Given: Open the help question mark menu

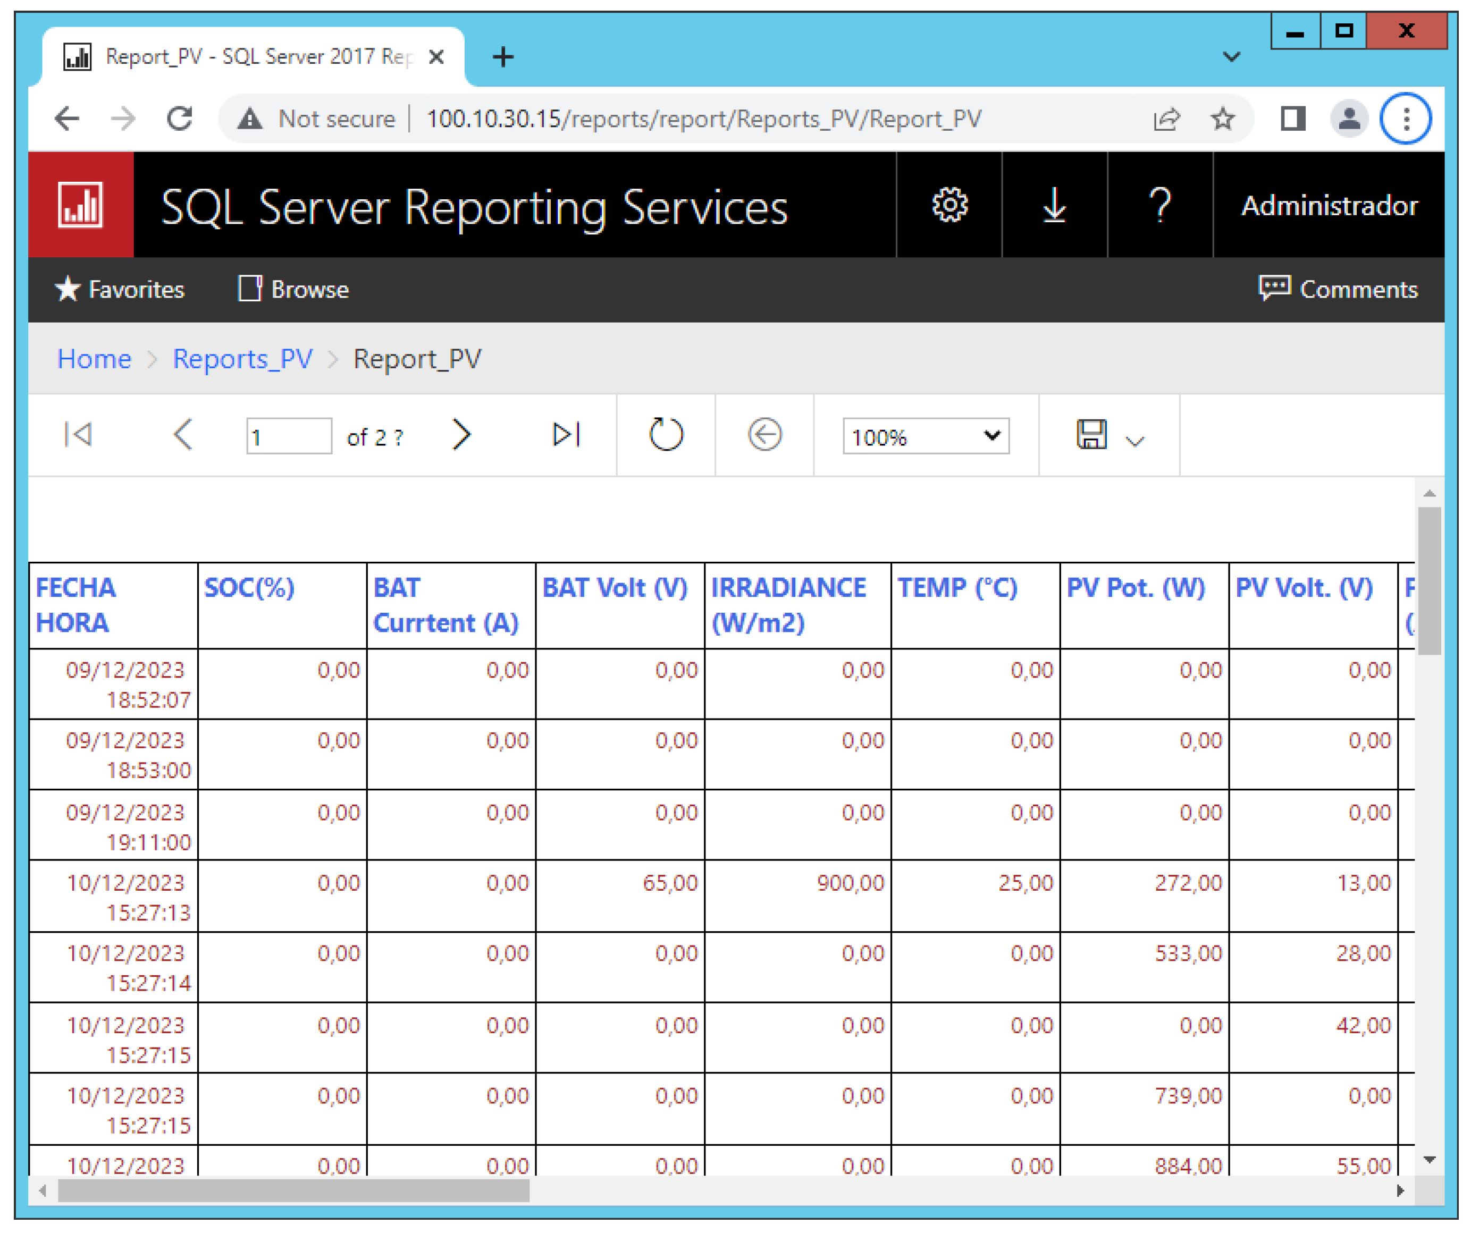Looking at the screenshot, I should (x=1160, y=205).
